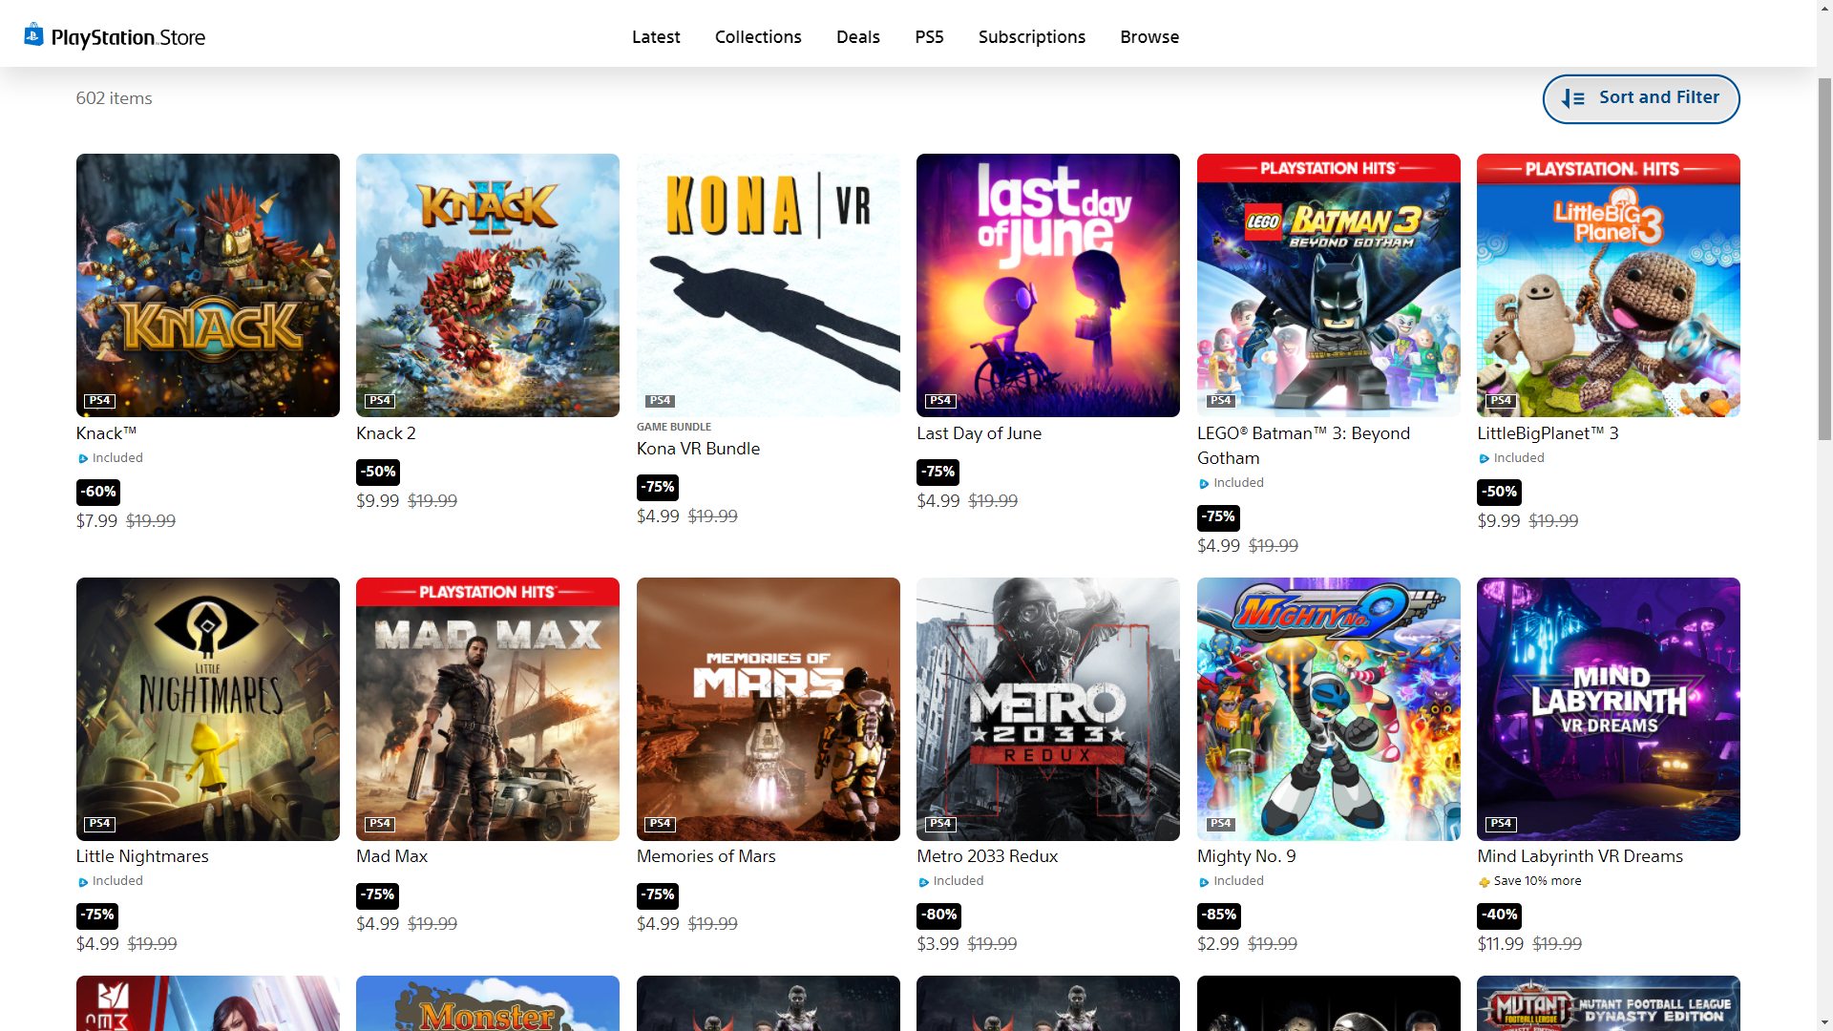1833x1031 pixels.
Task: Click the PlayStation Store logo icon
Action: [x=34, y=35]
